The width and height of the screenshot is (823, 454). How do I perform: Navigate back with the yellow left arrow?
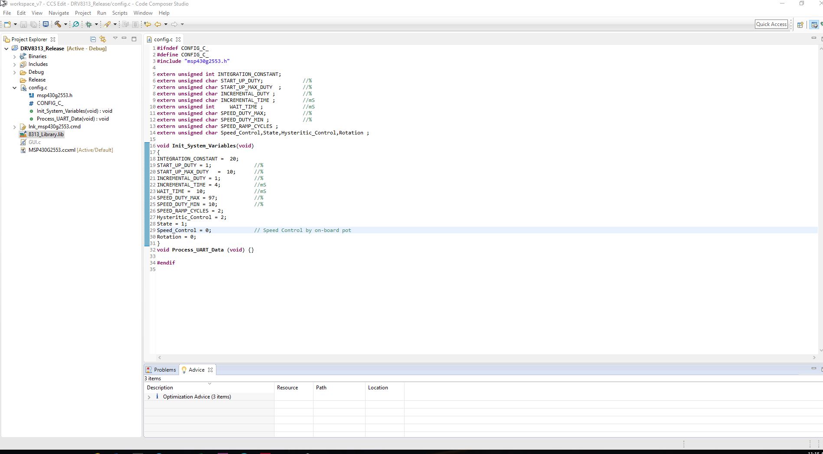pyautogui.click(x=158, y=24)
